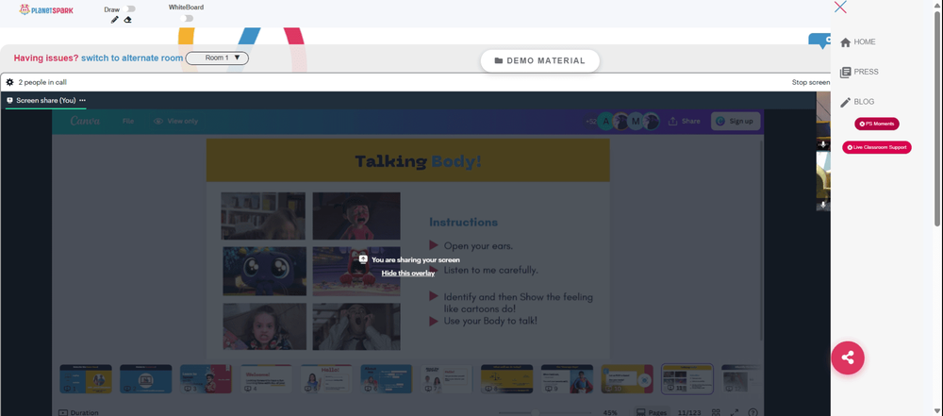Image resolution: width=943 pixels, height=416 pixels.
Task: Select slide thumbnail 7
Action: [446, 379]
